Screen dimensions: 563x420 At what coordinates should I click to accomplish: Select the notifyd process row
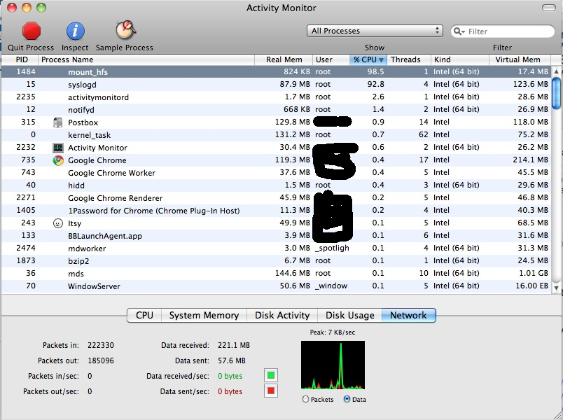(276, 109)
